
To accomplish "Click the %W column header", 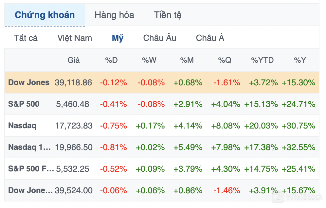I will (149, 60).
